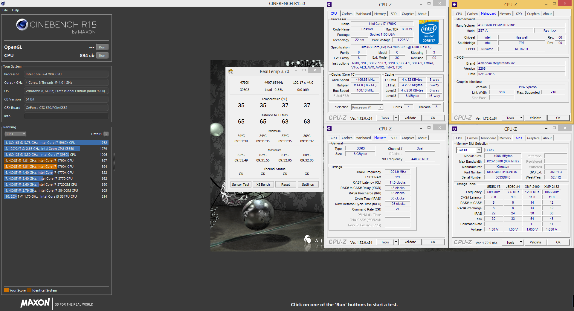Switch to Caches tab in top-left CPU-Z window

click(x=347, y=14)
